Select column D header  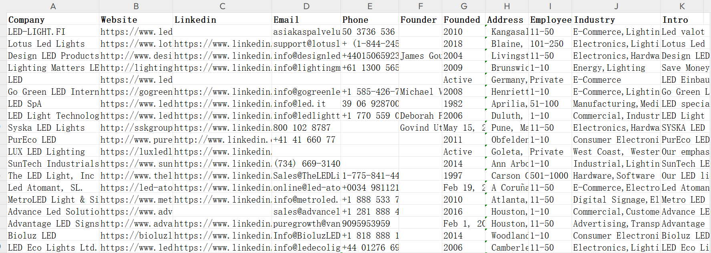point(306,6)
